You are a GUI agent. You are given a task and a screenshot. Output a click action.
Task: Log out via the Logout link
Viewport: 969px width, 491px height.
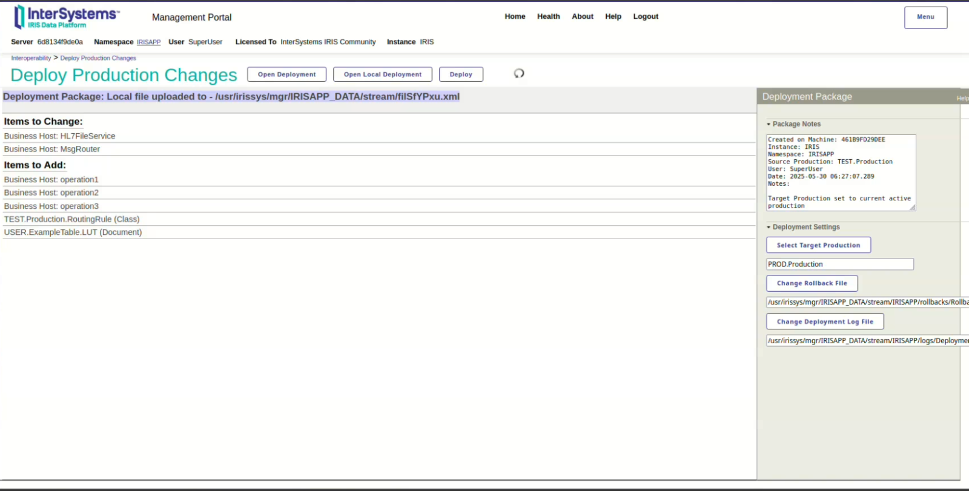click(x=646, y=16)
